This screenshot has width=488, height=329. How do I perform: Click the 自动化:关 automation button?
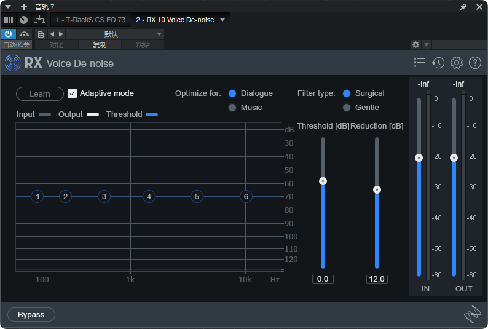16,45
